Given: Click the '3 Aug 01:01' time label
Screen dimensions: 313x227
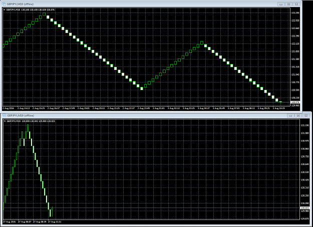Looking at the screenshot, I should point(159,108).
